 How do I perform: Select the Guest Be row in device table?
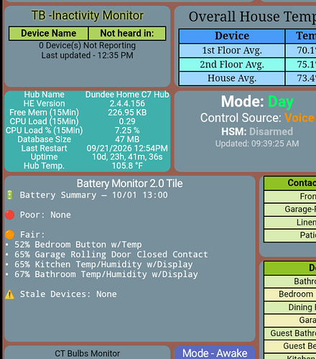(290, 346)
